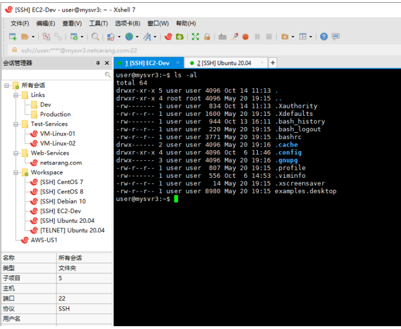Click the Open folder toolbar icon
401x329 pixels.
click(x=25, y=37)
